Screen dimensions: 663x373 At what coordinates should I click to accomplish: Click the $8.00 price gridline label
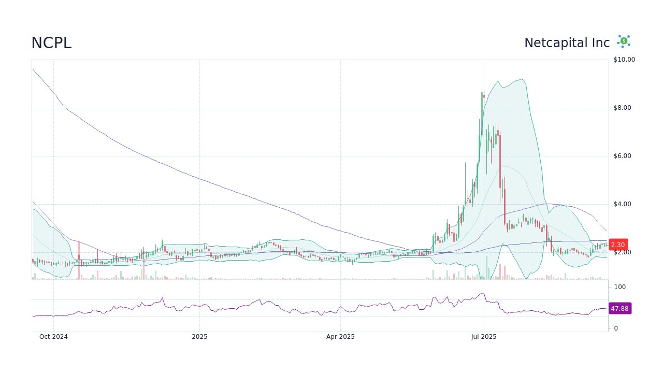point(622,108)
